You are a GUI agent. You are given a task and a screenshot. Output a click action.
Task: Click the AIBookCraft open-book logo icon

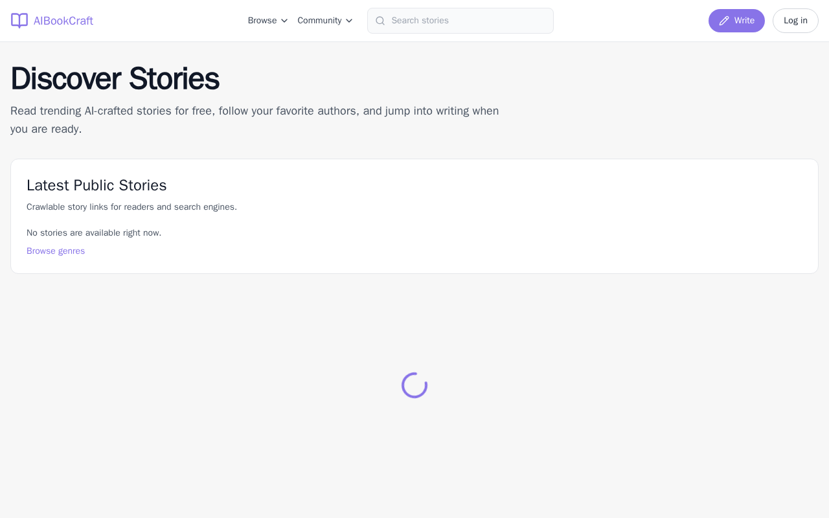pos(19,21)
